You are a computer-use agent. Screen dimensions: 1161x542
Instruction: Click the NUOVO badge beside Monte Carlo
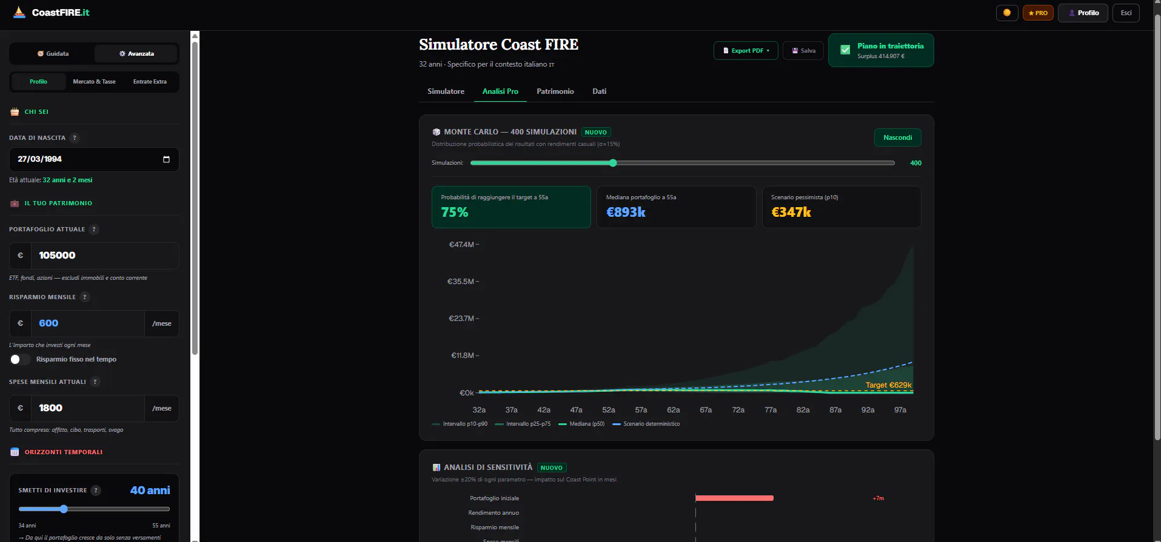[596, 132]
